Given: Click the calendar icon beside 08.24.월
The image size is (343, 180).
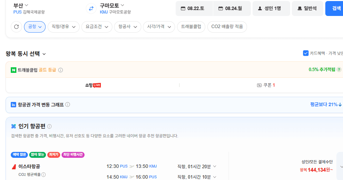Looking at the screenshot, I should (x=221, y=9).
